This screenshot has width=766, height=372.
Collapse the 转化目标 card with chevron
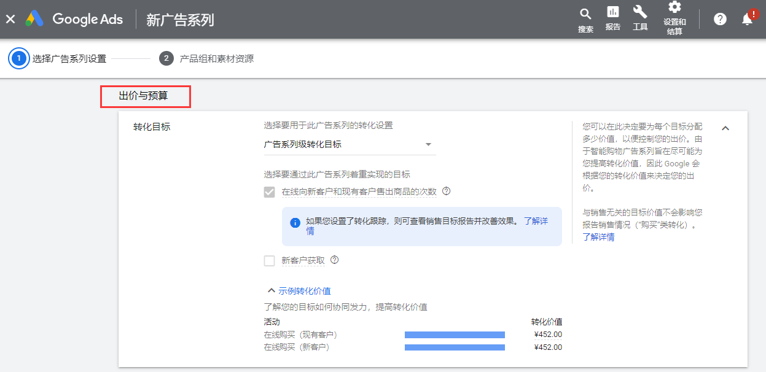tap(725, 128)
